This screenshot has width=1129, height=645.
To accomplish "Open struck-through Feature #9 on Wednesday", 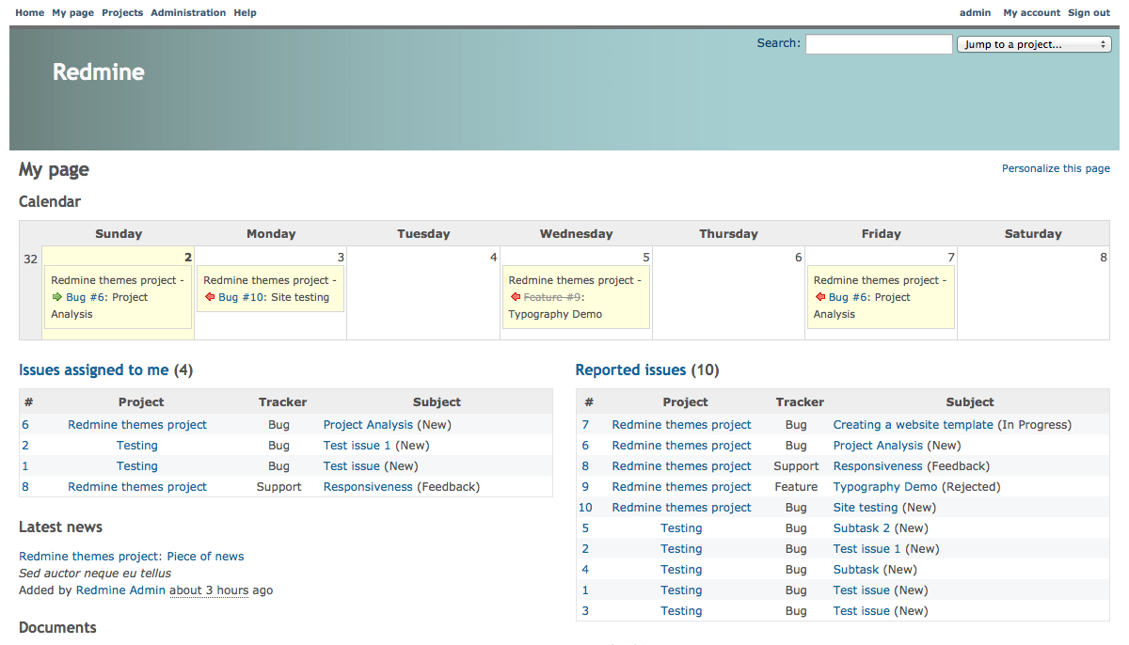I will click(x=552, y=297).
